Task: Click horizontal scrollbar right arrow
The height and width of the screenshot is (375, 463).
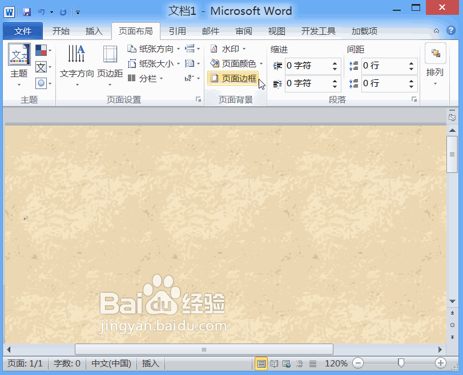Action: pyautogui.click(x=440, y=350)
